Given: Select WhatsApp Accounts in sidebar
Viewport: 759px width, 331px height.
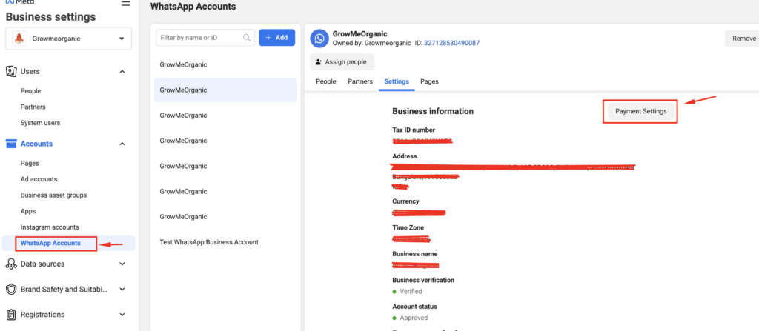Looking at the screenshot, I should (x=68, y=243).
